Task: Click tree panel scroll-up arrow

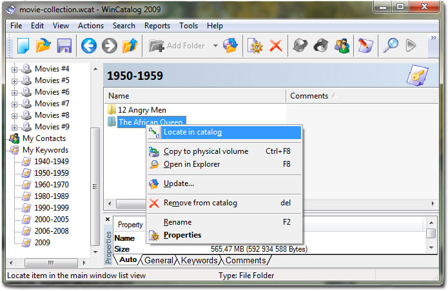Action: [x=95, y=69]
